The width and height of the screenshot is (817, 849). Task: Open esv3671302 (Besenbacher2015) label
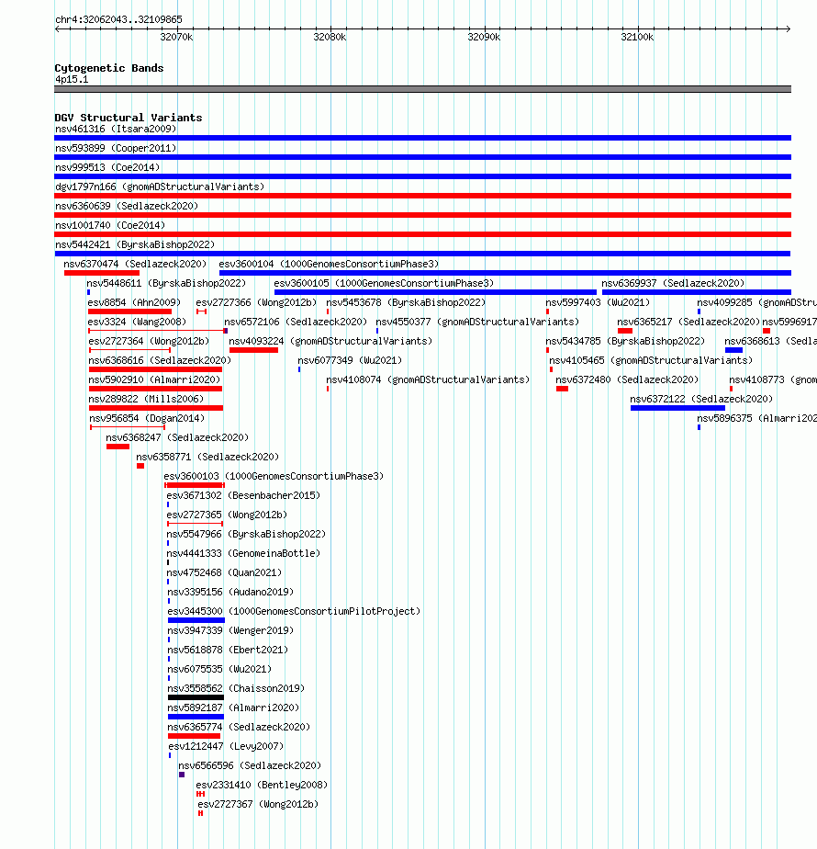pyautogui.click(x=243, y=495)
